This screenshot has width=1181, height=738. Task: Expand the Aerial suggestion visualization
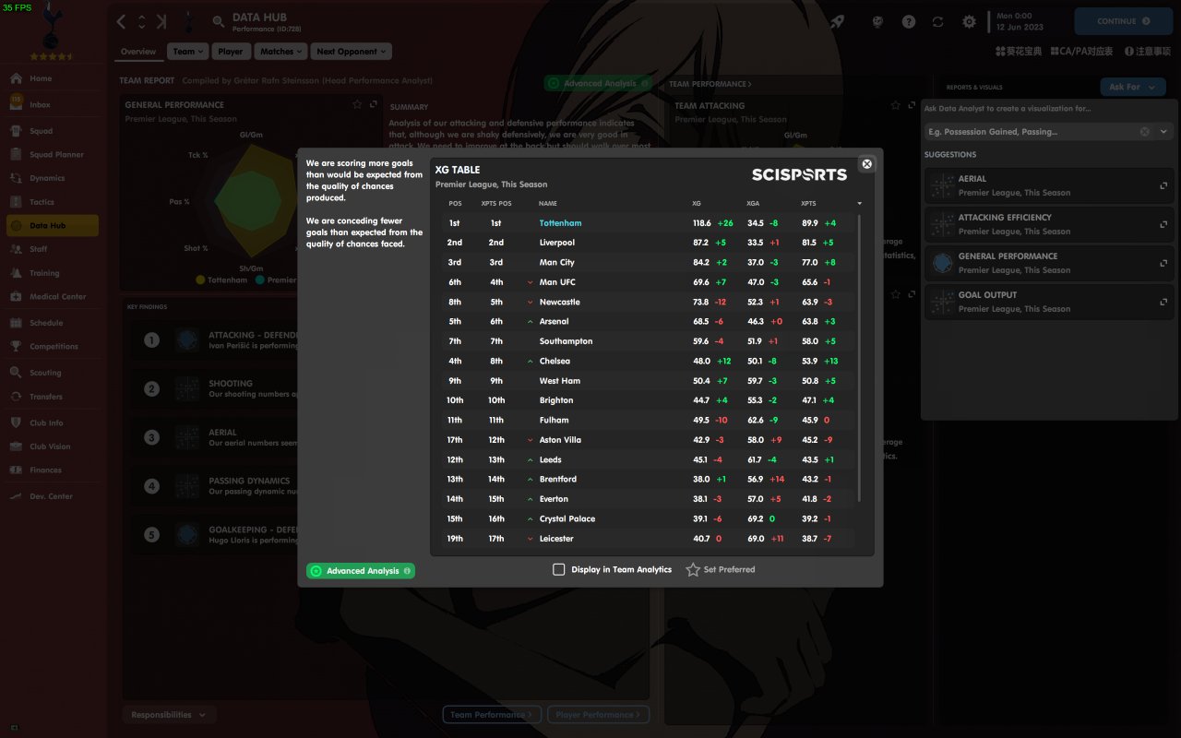pyautogui.click(x=1163, y=185)
